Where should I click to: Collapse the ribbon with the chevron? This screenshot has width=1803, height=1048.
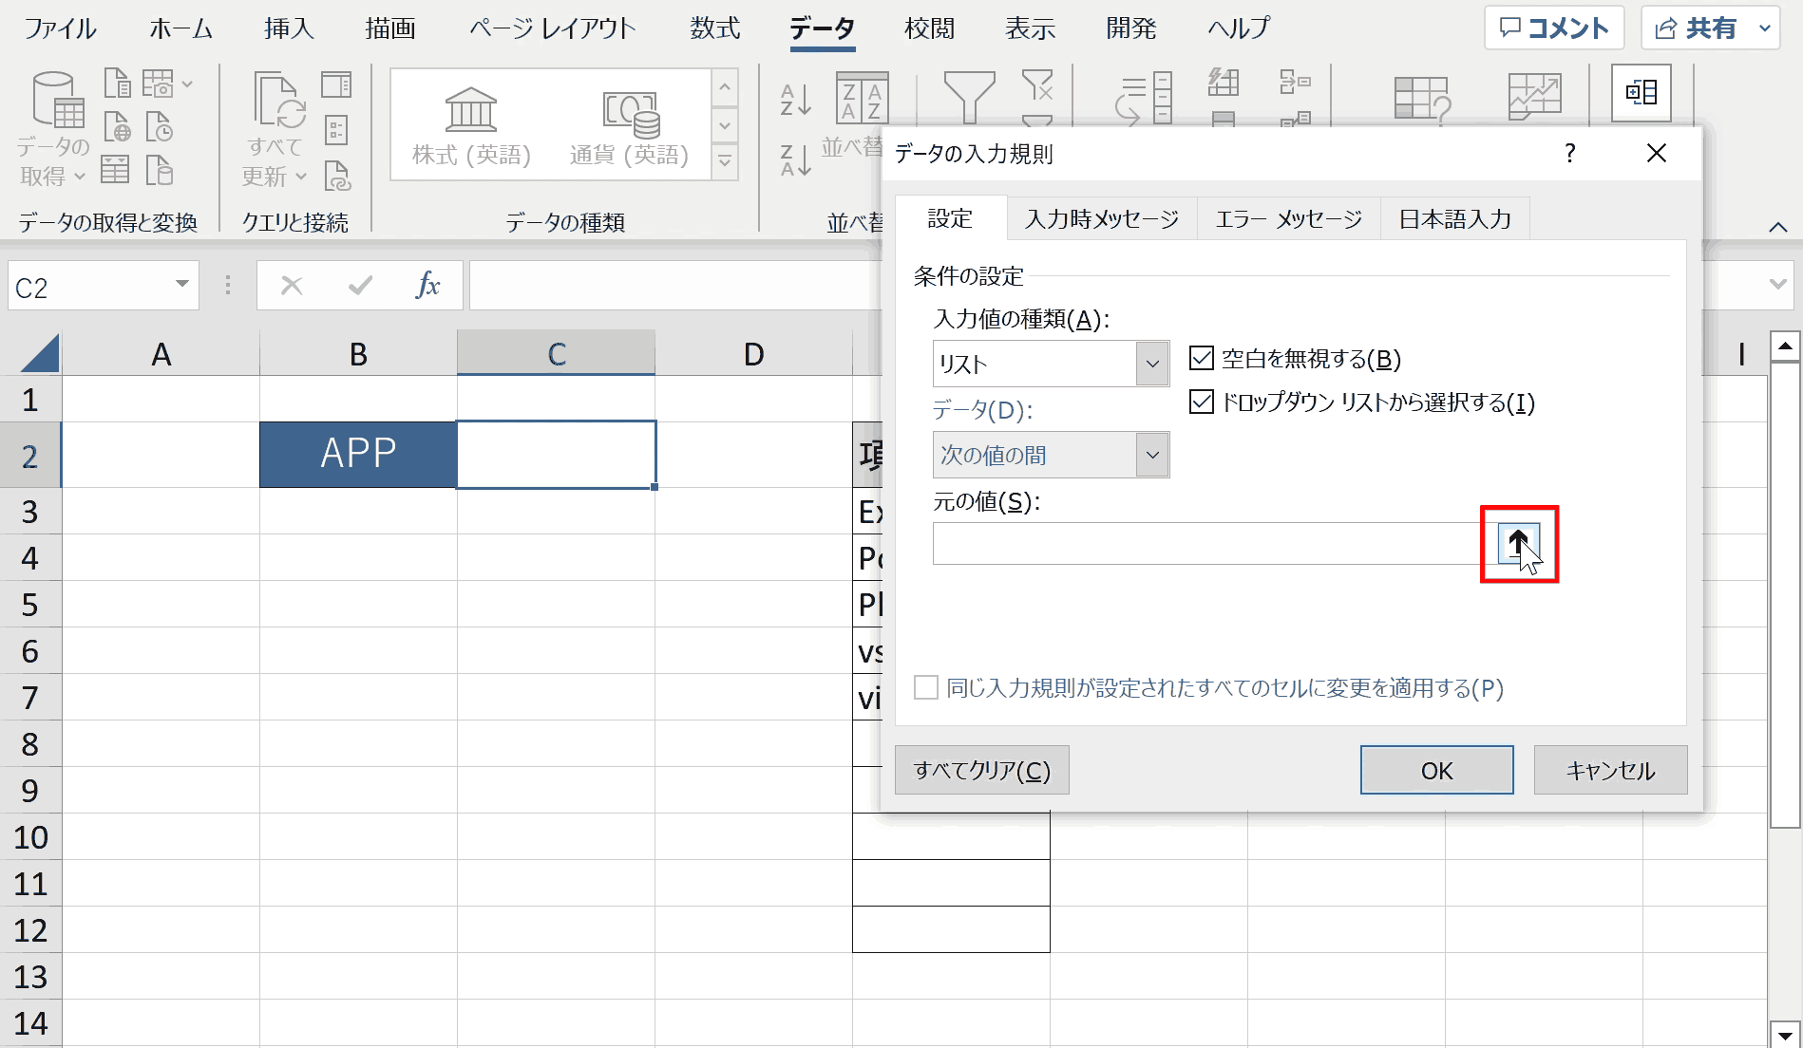tap(1778, 227)
